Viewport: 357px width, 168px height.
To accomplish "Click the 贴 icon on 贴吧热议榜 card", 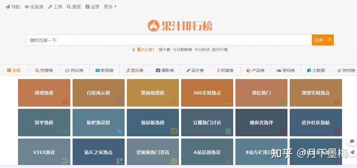I will click(120, 131).
